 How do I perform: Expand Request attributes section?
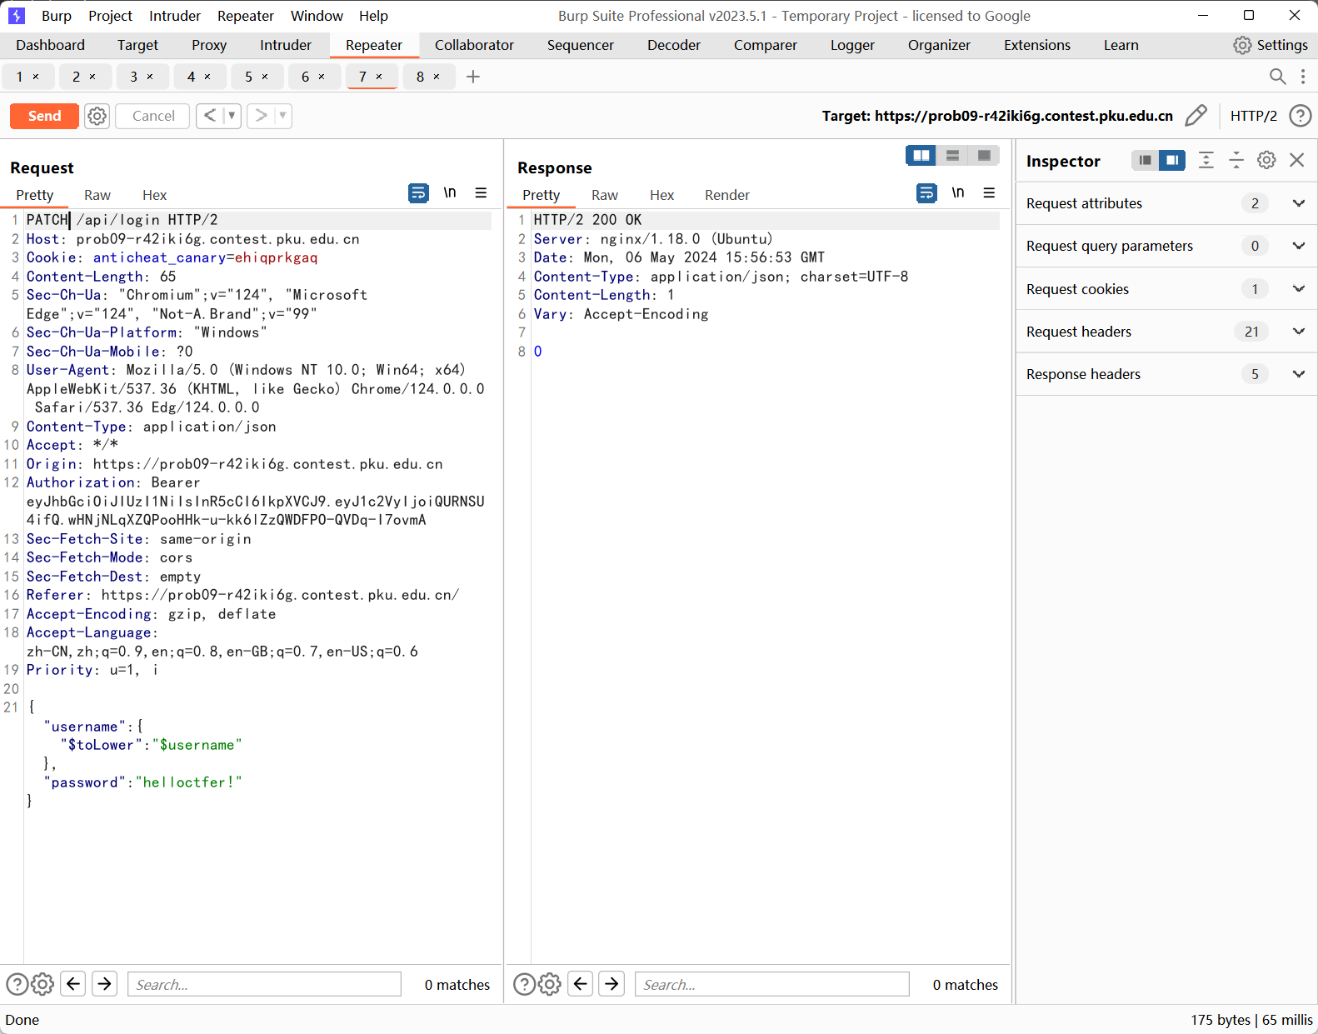(1166, 203)
